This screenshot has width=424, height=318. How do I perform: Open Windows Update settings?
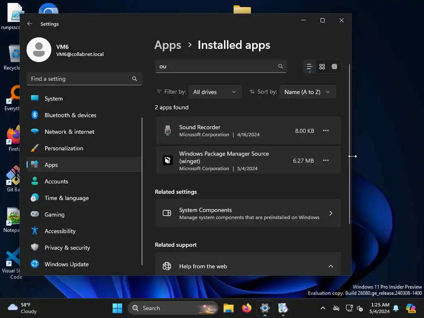[84, 264]
